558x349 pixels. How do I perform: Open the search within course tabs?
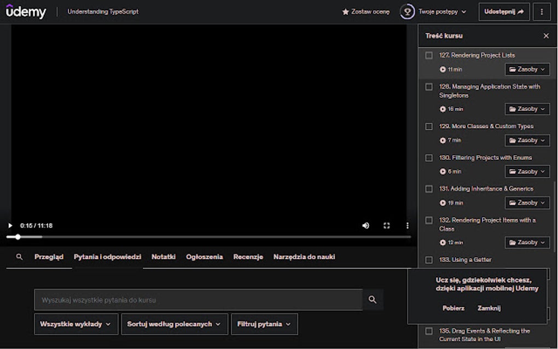pyautogui.click(x=19, y=257)
